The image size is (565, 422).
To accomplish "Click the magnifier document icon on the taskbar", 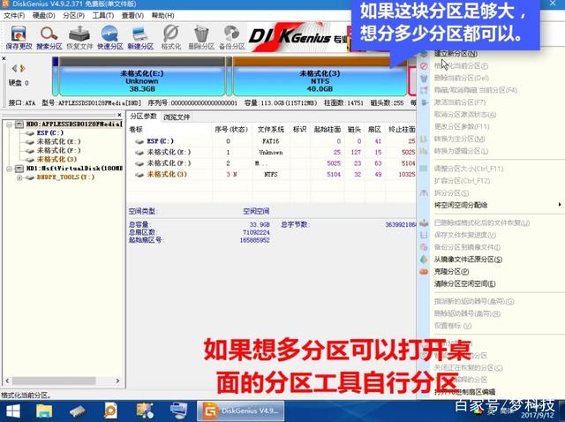I will coord(110,411).
